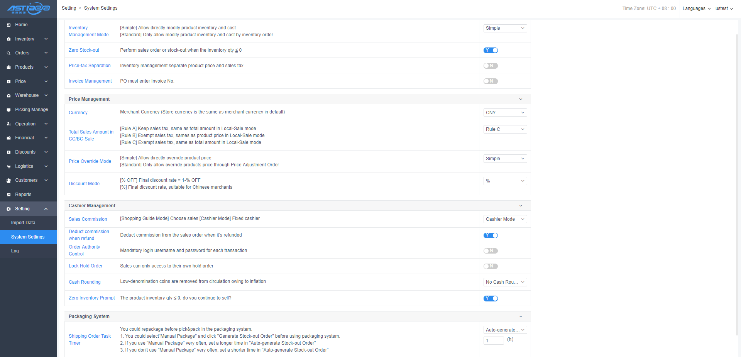
Task: Turn on the Lock Hold Order switch
Action: click(491, 266)
